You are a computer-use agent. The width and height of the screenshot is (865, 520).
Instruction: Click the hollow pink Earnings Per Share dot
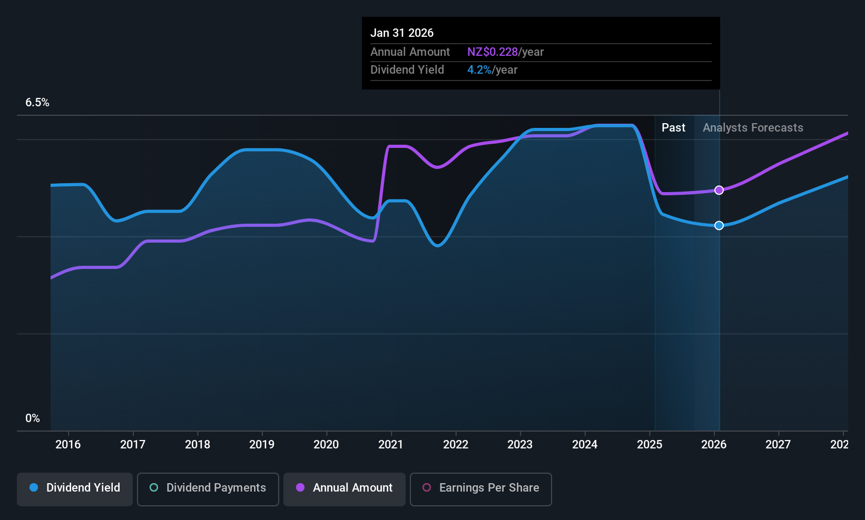pyautogui.click(x=427, y=487)
